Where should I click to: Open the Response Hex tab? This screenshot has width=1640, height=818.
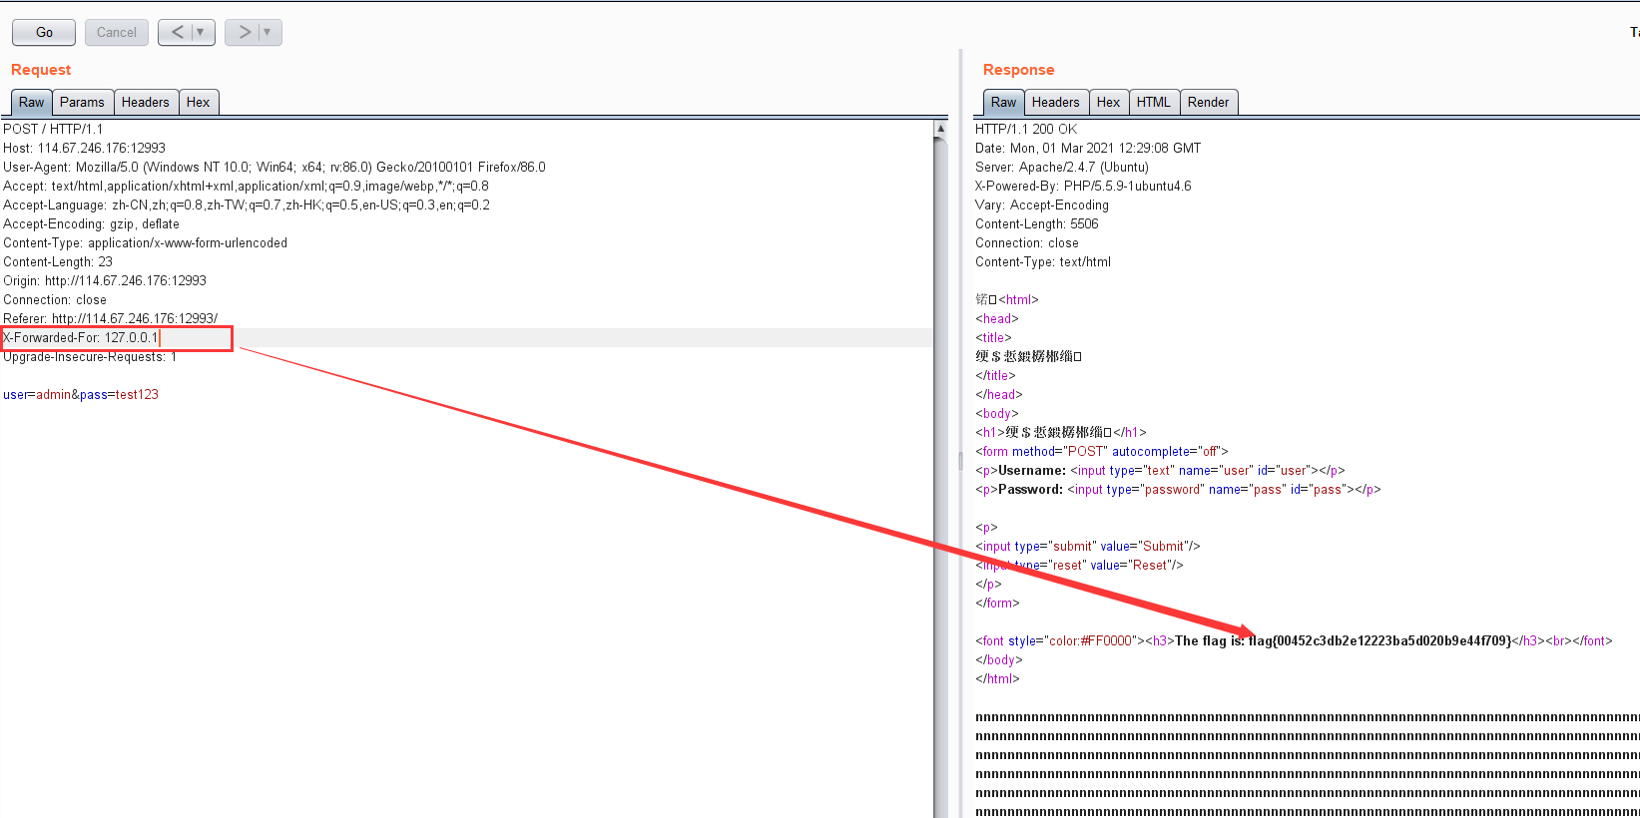(1109, 102)
